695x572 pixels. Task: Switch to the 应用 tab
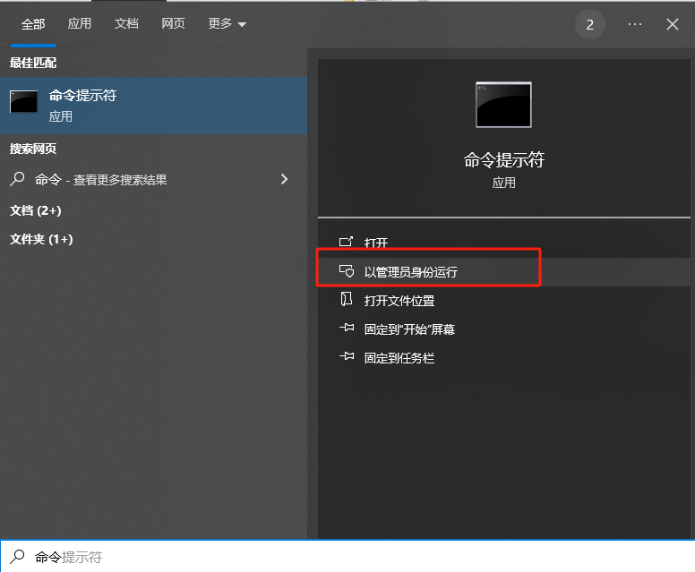tap(80, 23)
